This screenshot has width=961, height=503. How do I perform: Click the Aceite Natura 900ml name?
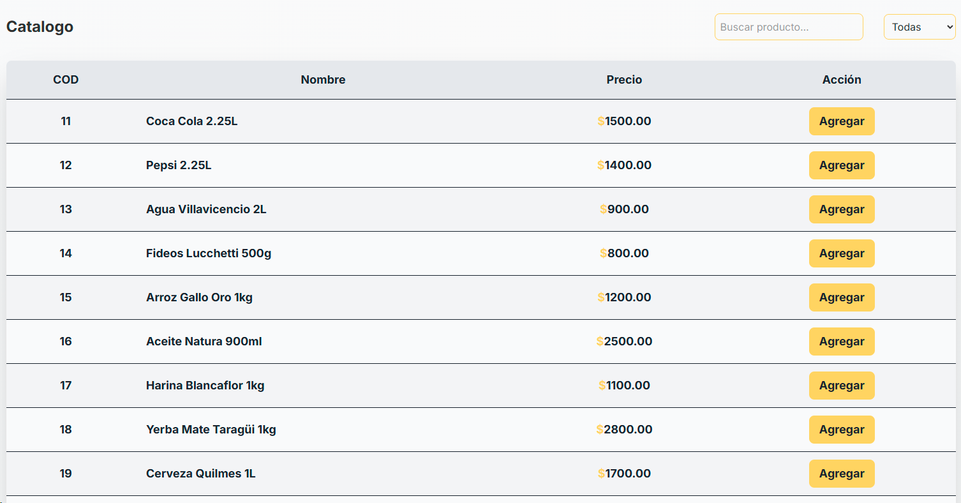click(204, 342)
